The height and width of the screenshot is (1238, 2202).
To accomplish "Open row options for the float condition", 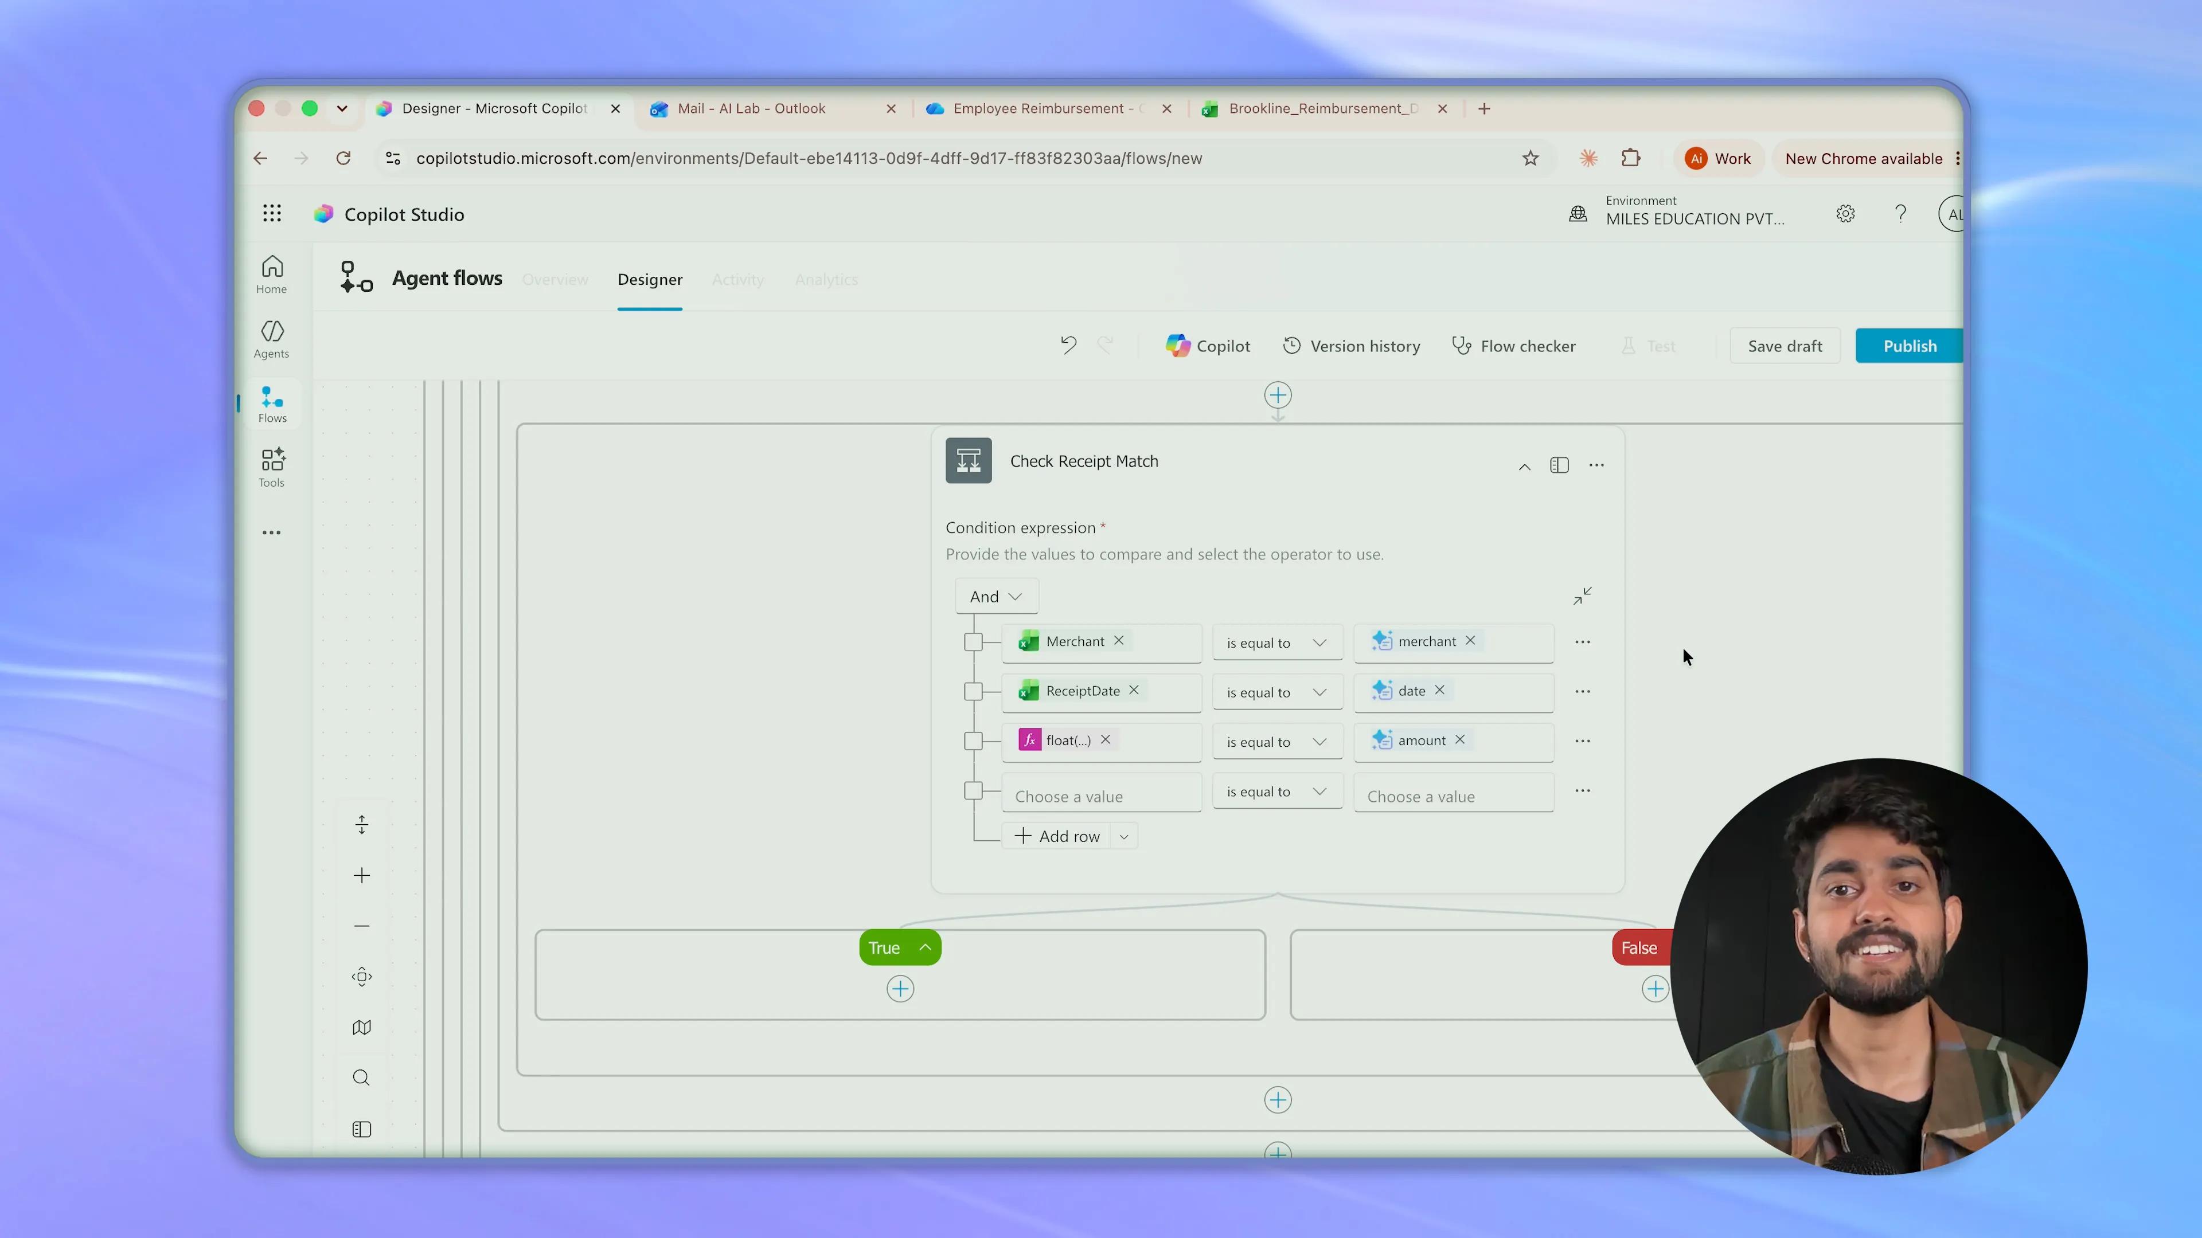I will point(1582,741).
